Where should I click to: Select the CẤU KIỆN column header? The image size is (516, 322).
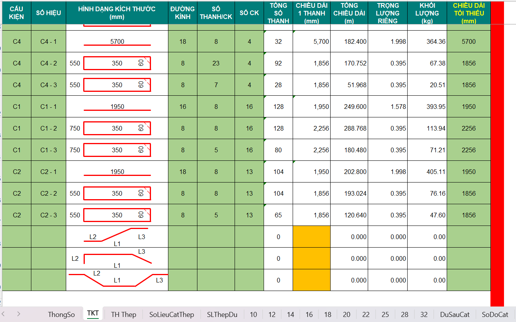coord(17,13)
